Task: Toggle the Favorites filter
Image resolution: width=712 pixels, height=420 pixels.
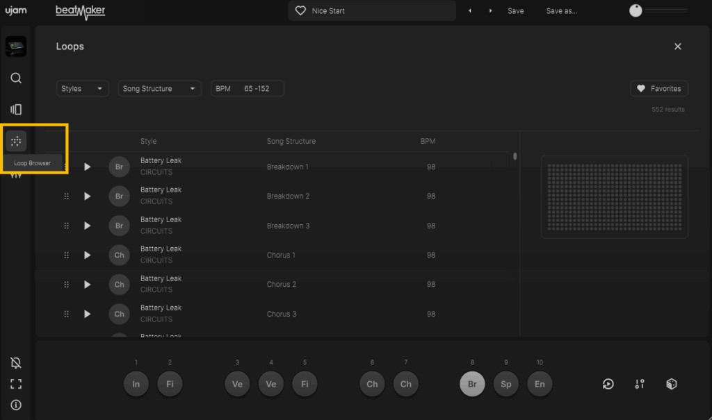Action: click(x=659, y=89)
